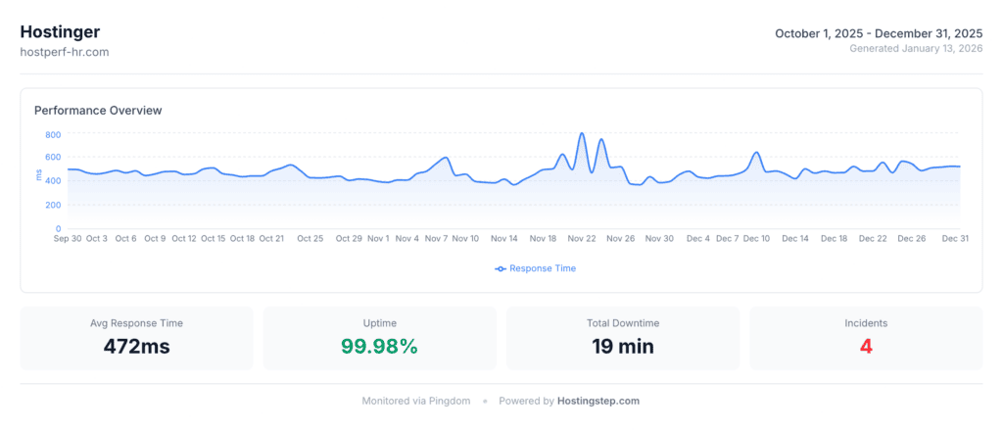Select the Dec 31 x-axis label
Image resolution: width=1003 pixels, height=431 pixels.
click(956, 238)
